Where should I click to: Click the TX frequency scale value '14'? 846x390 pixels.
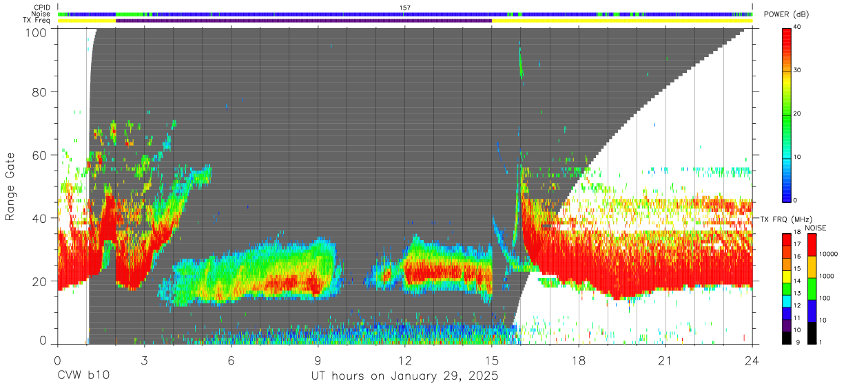point(798,282)
